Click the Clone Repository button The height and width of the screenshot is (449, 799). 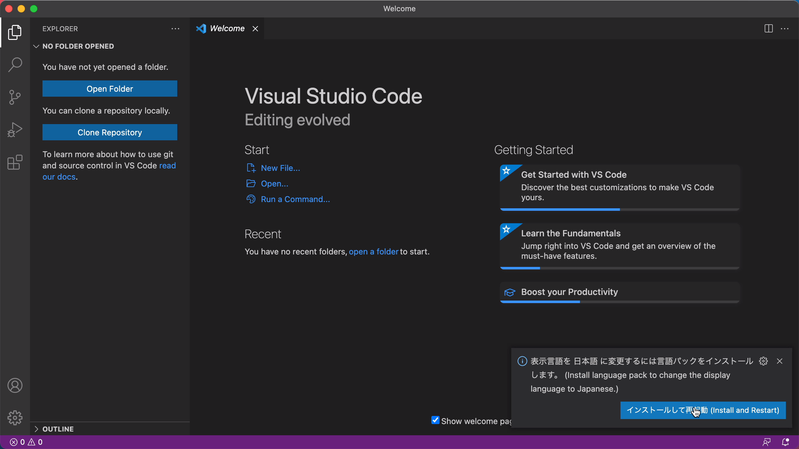[110, 133]
